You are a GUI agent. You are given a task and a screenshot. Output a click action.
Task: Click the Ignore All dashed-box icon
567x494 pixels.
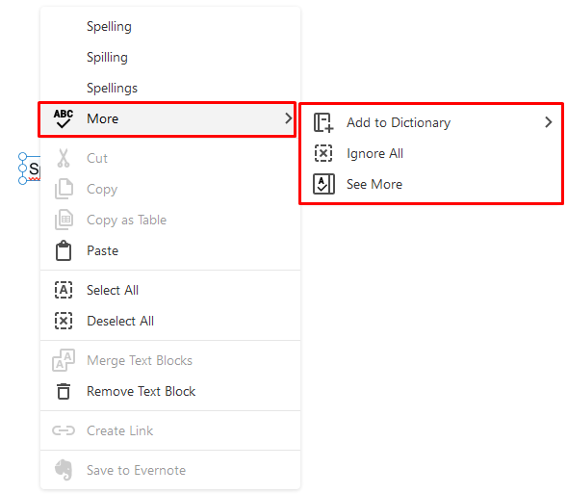pyautogui.click(x=323, y=153)
